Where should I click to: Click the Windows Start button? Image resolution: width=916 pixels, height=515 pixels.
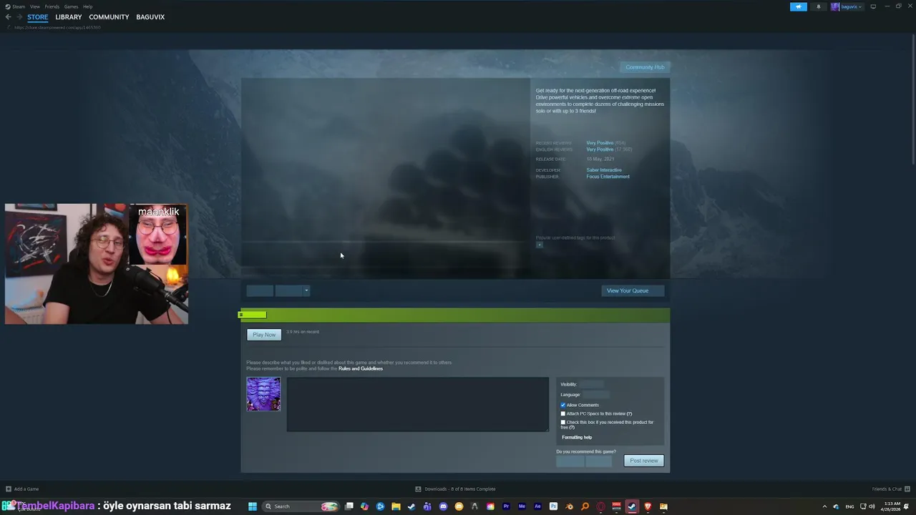tap(252, 506)
